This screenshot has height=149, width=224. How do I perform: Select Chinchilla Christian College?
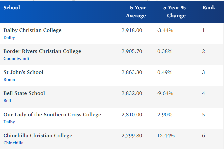click(38, 136)
